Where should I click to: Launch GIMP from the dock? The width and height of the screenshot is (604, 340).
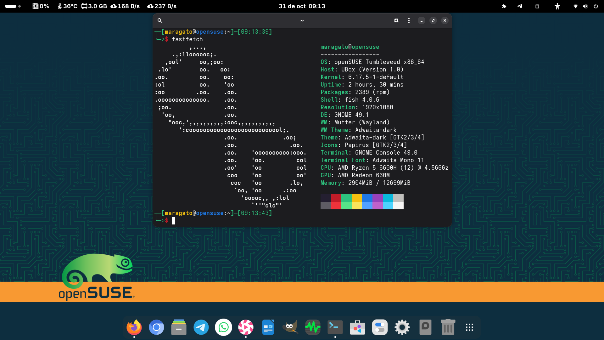tap(290, 327)
